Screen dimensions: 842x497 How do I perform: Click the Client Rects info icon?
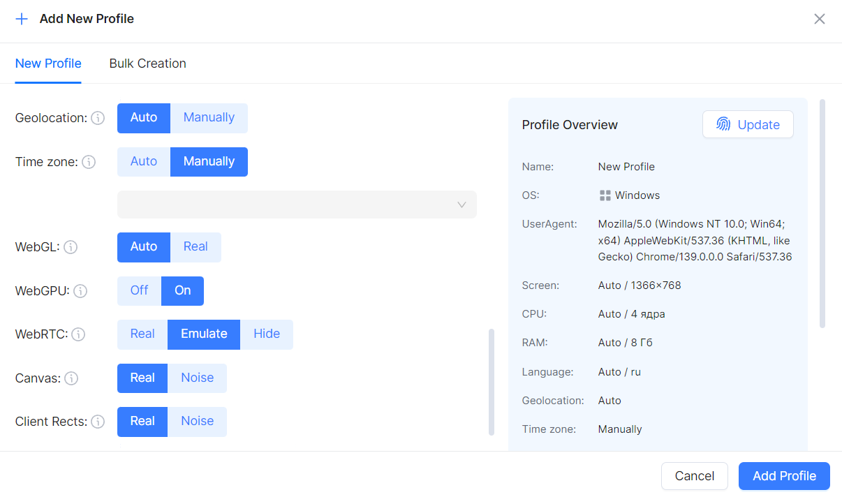(98, 422)
